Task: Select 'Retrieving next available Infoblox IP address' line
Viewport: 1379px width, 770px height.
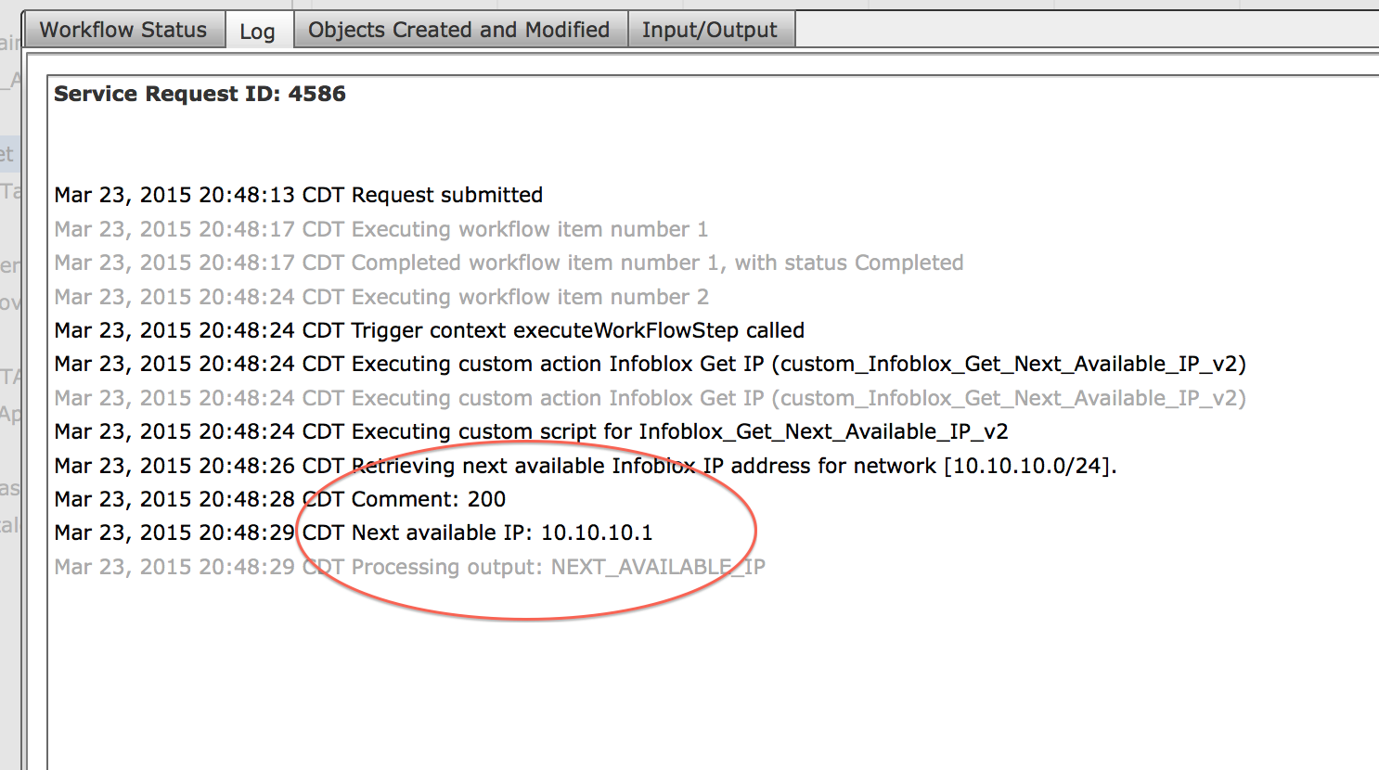Action: 586,466
